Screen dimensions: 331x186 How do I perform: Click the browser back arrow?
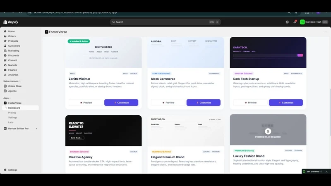pos(5,13)
